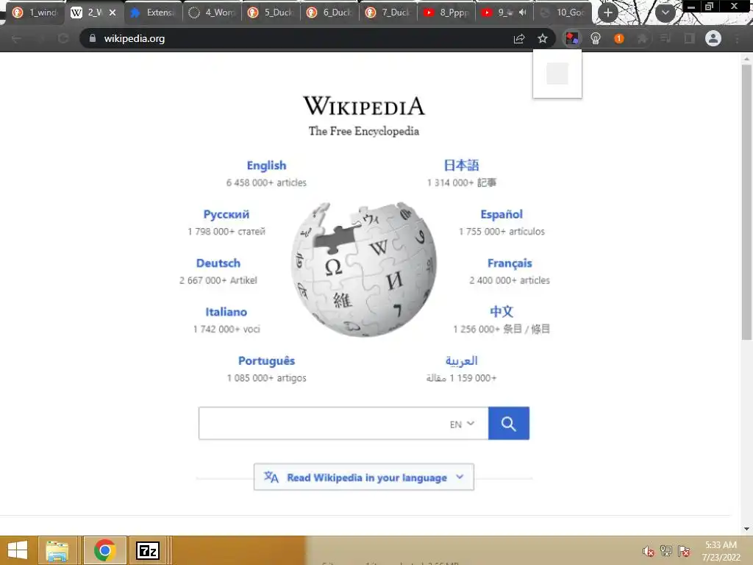Click the Wikipedia globe logo
753x565 pixels.
pos(363,269)
